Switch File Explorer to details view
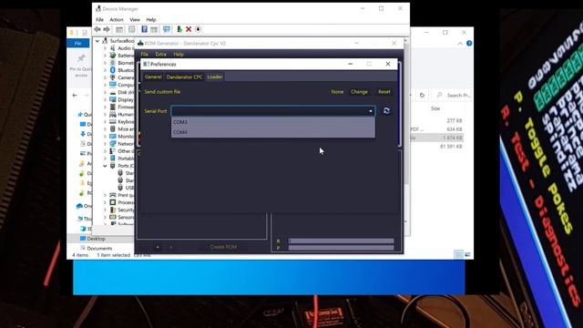This screenshot has width=583, height=328. coord(459,255)
